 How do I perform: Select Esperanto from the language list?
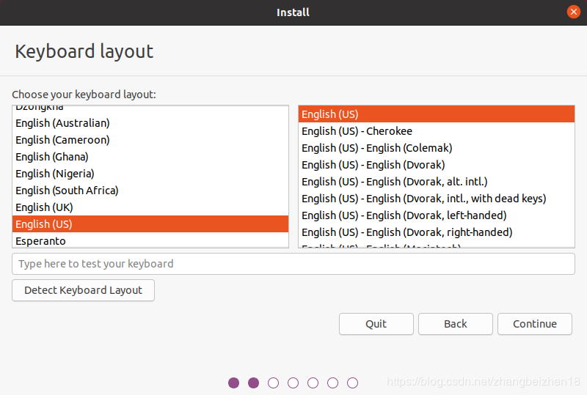click(x=40, y=241)
